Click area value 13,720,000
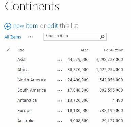This screenshot has height=127, width=131. click(78, 100)
